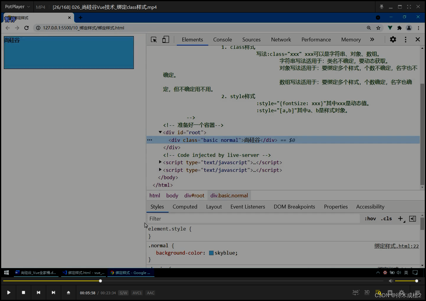Screen dimensions: 426x301
Task: Click the eject/open file button
Action: point(68,292)
